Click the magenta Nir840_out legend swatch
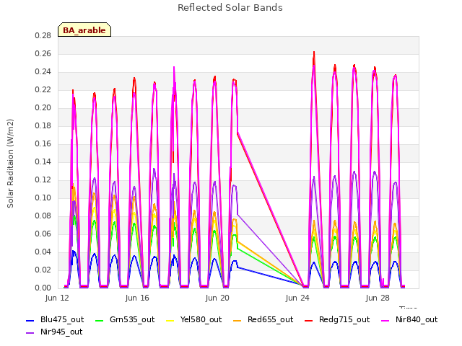 (385, 320)
